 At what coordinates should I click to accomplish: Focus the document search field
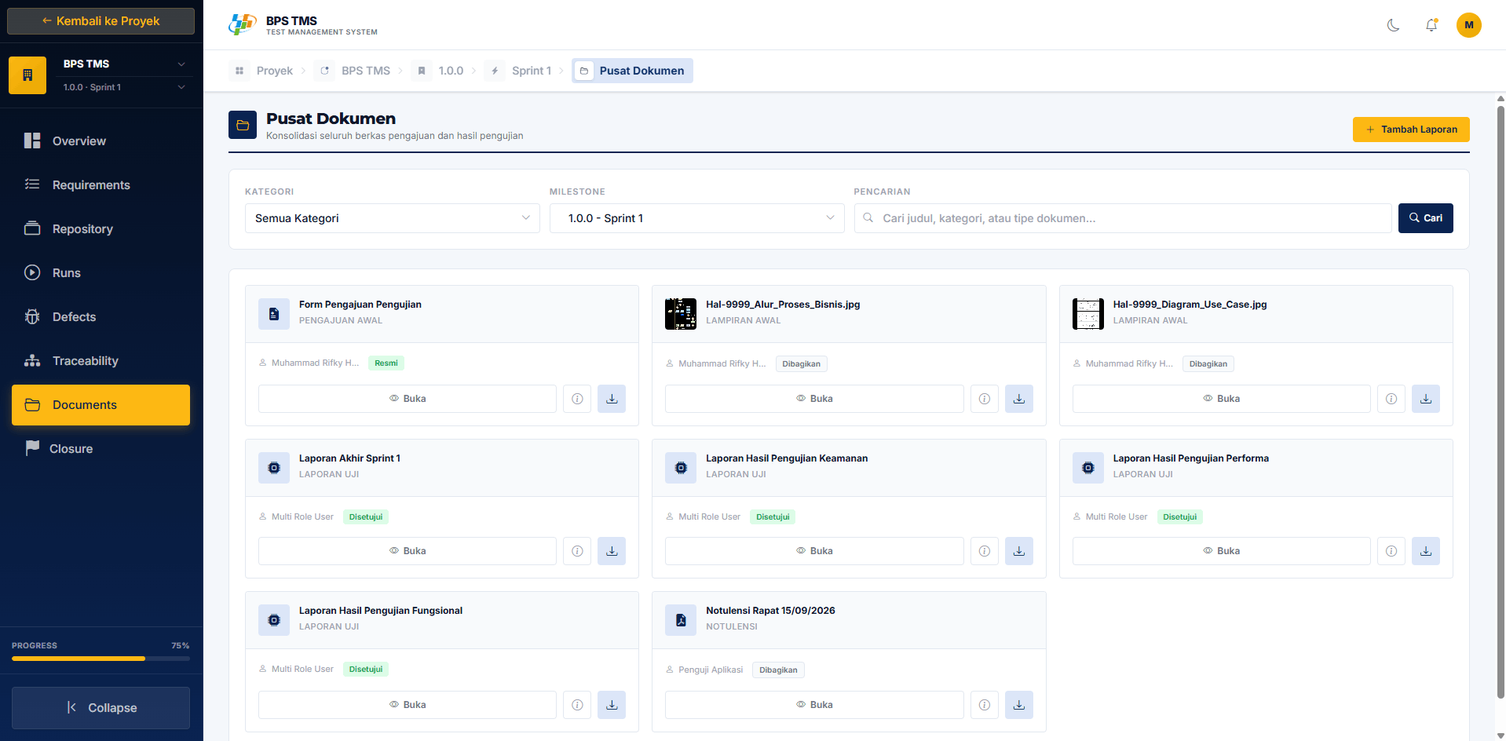pos(1123,218)
